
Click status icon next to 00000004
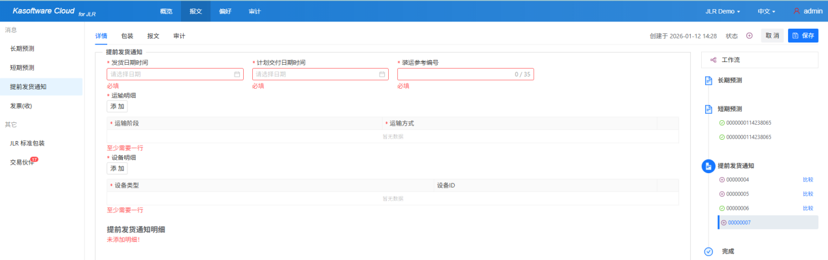click(x=722, y=180)
